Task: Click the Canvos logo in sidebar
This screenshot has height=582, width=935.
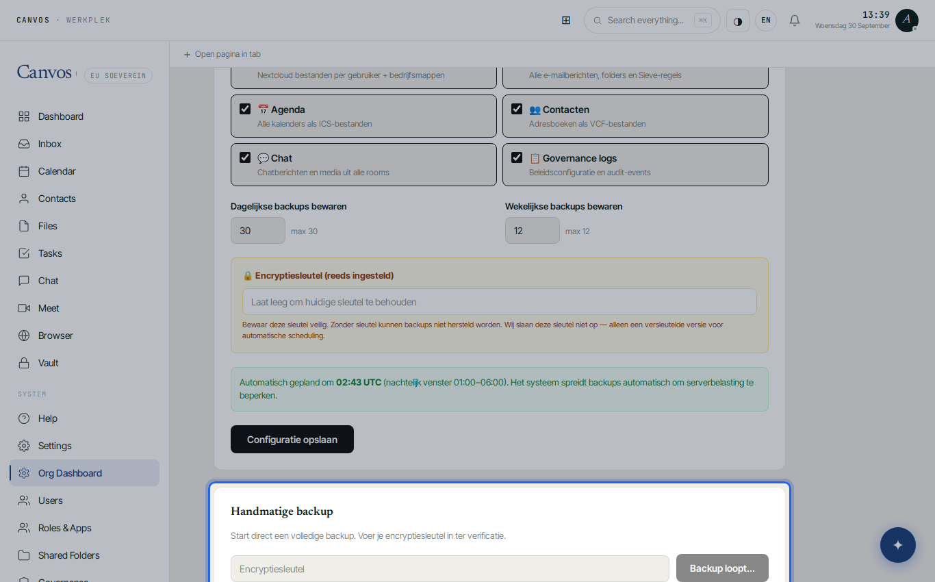Action: pos(44,72)
